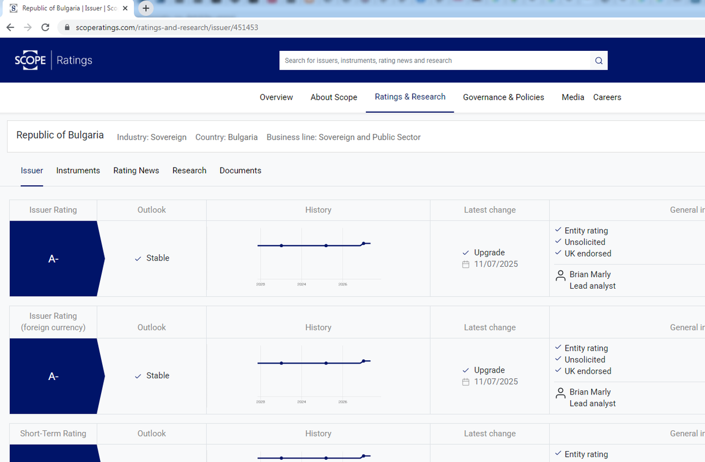Click the Brian Marly analyst person icon in Issuer Rating row
The image size is (705, 462).
560,275
